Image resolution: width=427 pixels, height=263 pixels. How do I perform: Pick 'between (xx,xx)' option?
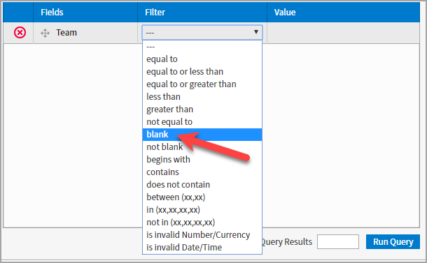coord(202,197)
